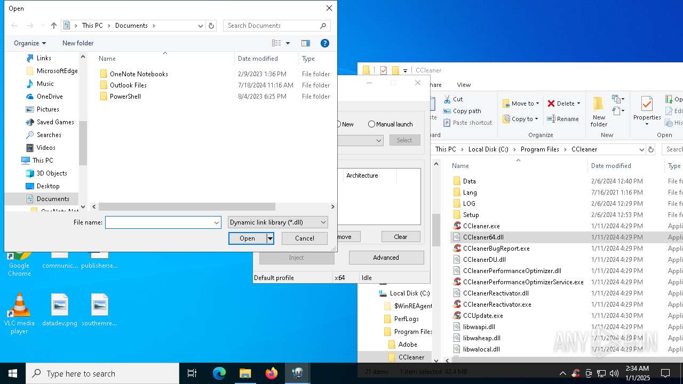
Task: Open Firefox from the taskbar
Action: tap(272, 373)
